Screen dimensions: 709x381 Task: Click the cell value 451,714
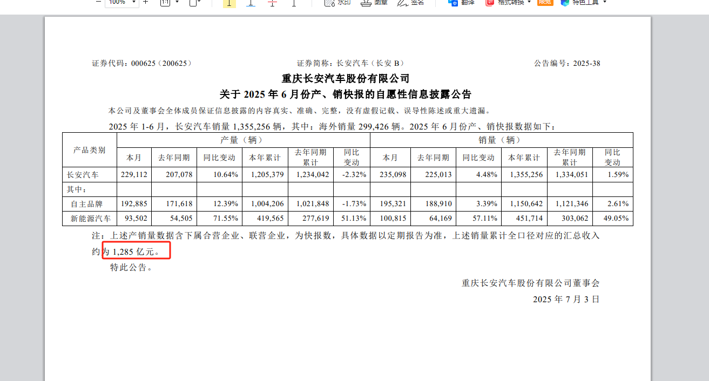tap(529, 219)
